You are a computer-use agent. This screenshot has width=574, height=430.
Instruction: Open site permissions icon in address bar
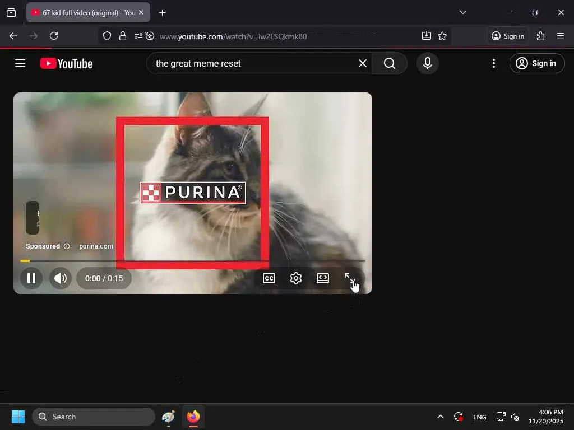coord(138,36)
